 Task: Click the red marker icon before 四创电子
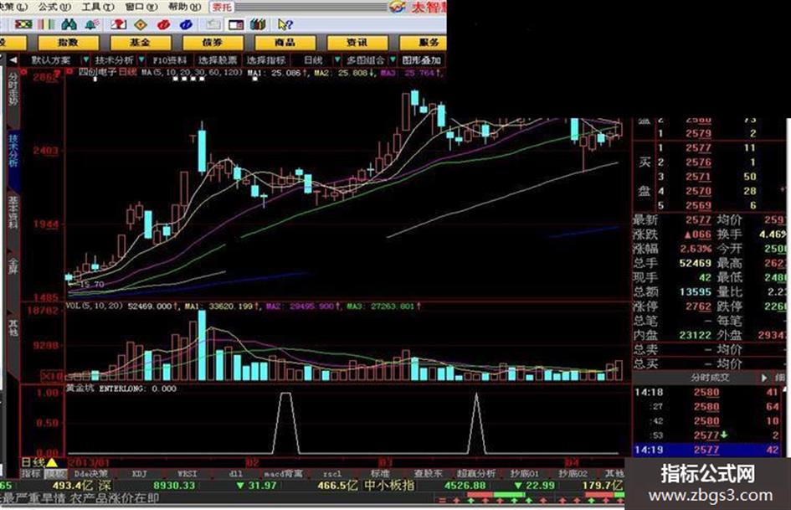[69, 72]
